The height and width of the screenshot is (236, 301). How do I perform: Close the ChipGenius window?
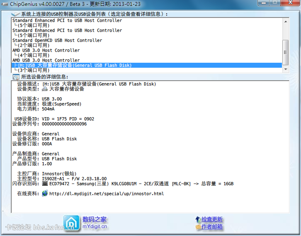click(291, 2)
